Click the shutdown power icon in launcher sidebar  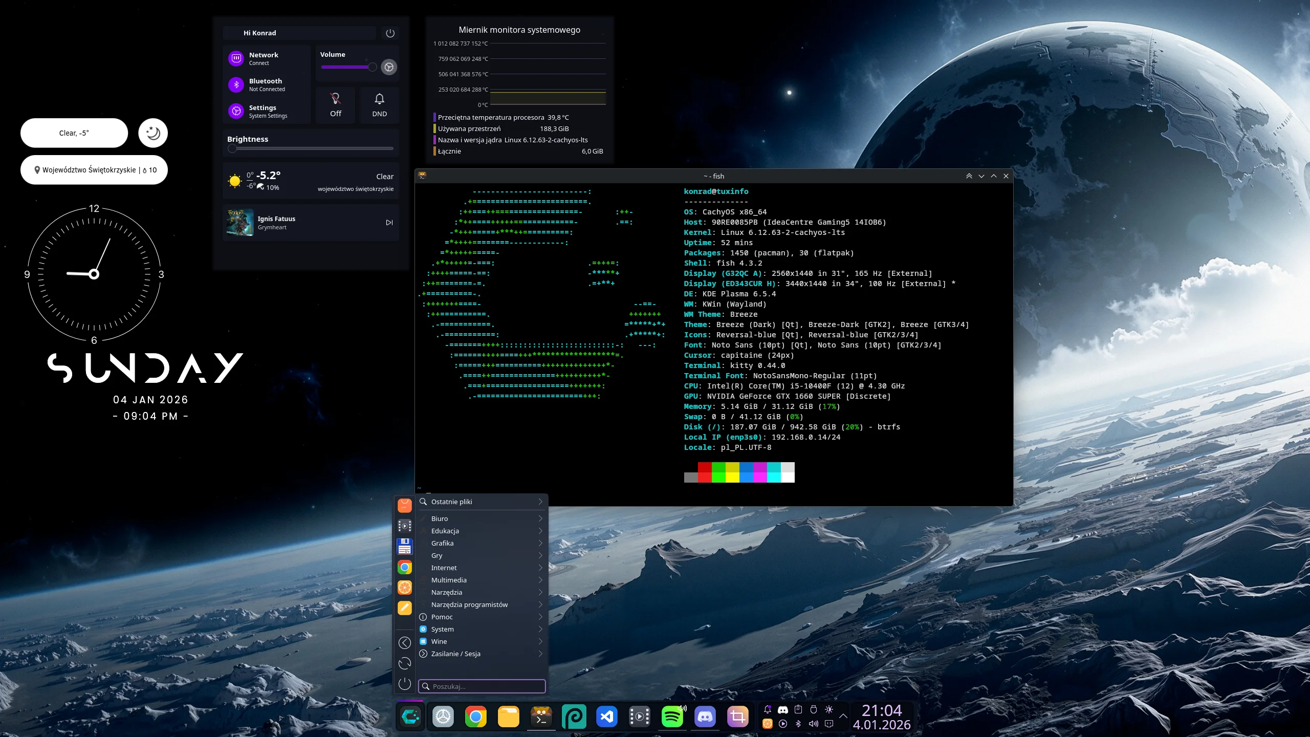405,684
